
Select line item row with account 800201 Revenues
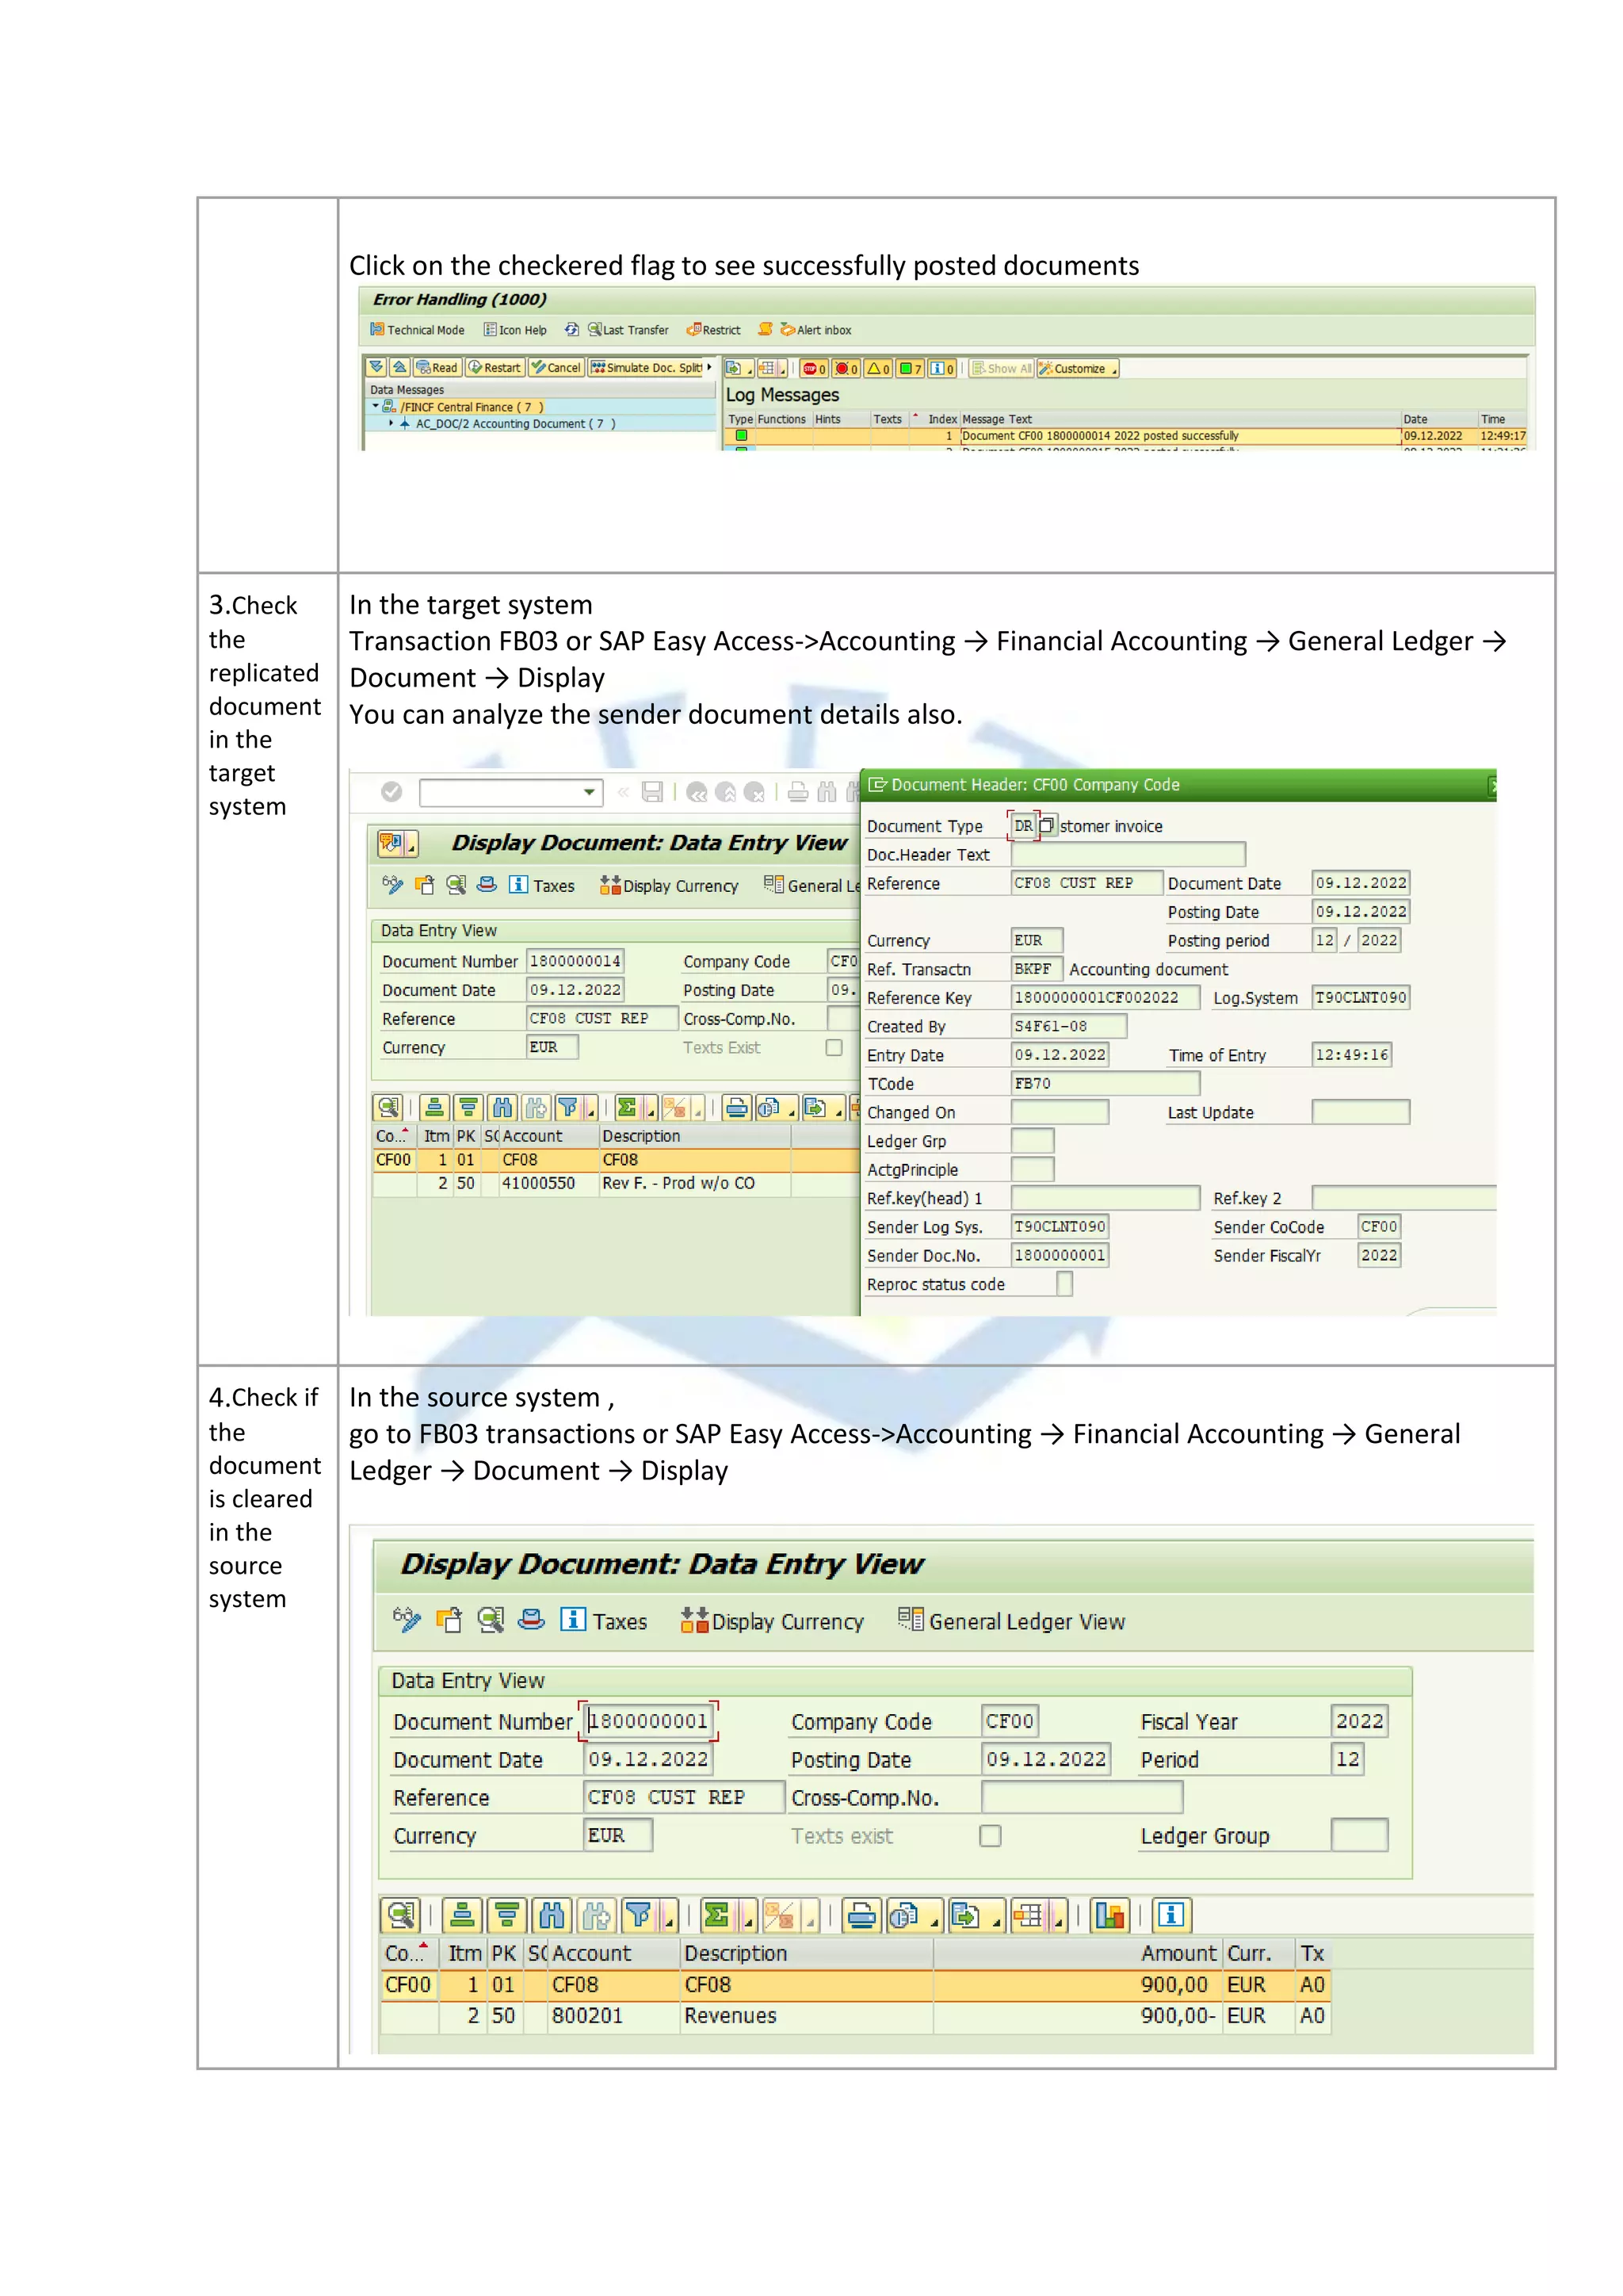coord(855,2016)
